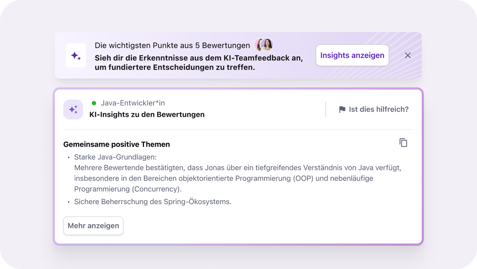
Task: Click the 'Ist dies hilfreich?' label
Action: coord(378,109)
